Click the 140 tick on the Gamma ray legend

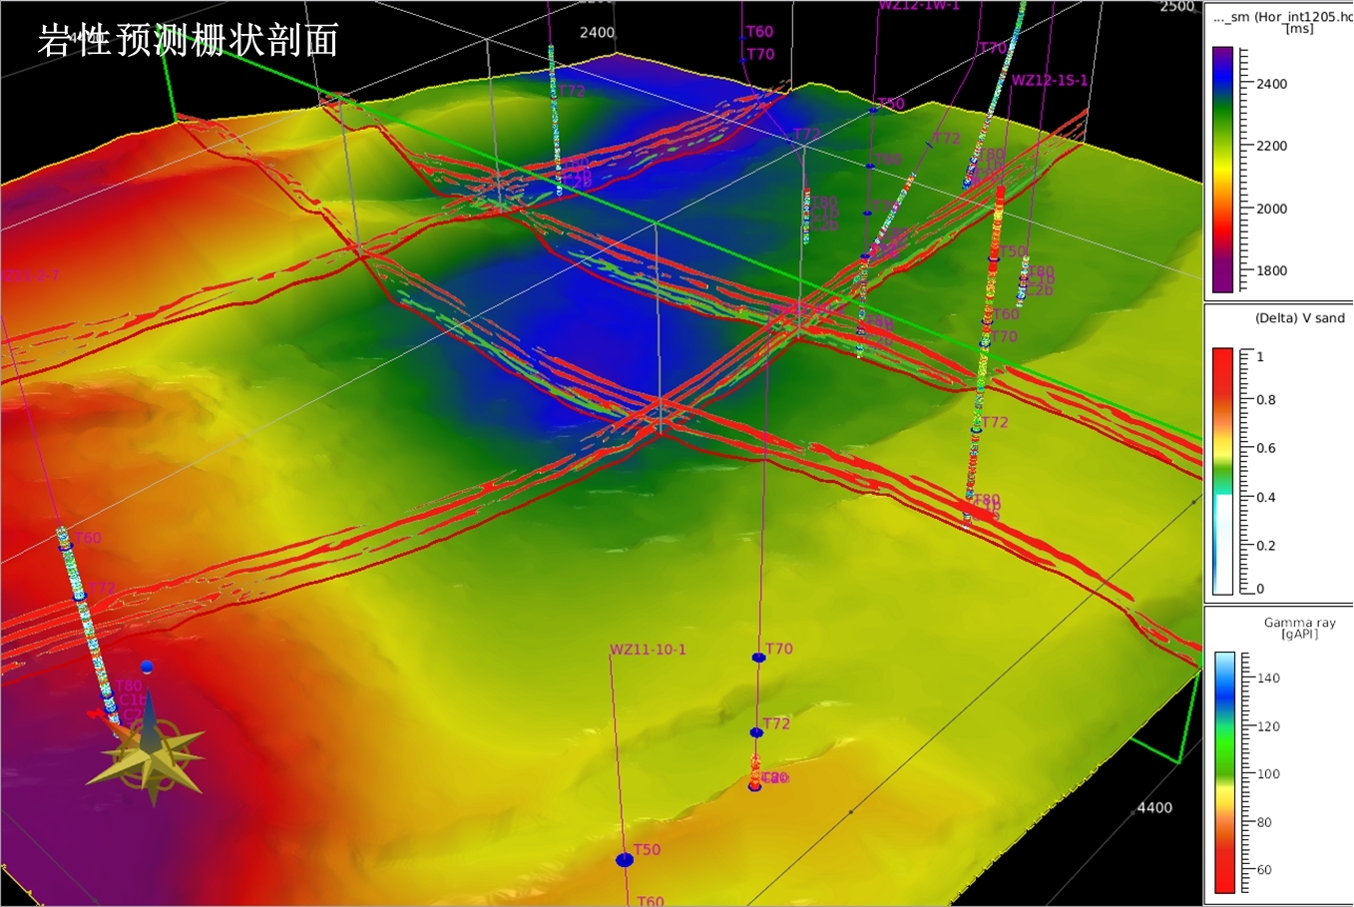coord(1268,678)
